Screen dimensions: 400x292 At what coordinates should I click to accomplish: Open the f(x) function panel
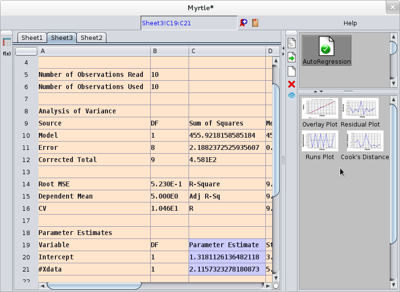pos(6,53)
